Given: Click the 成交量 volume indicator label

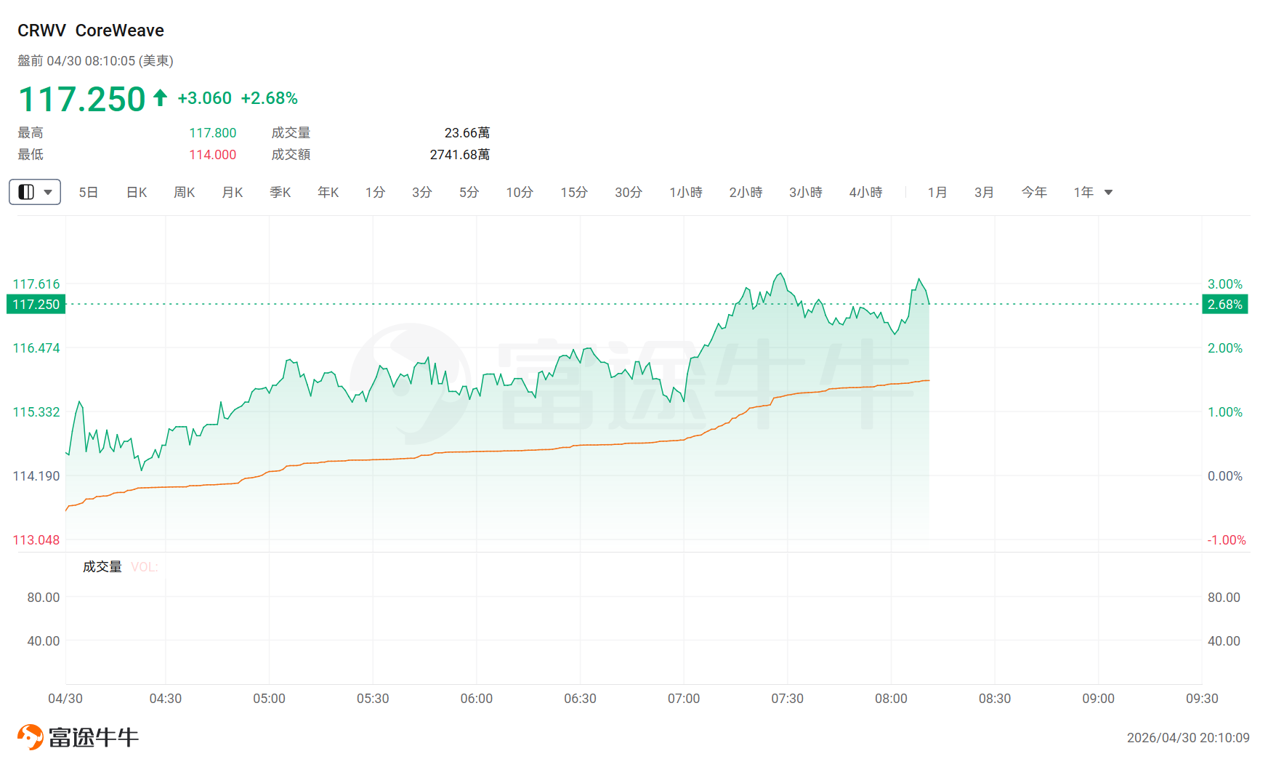Looking at the screenshot, I should [102, 566].
